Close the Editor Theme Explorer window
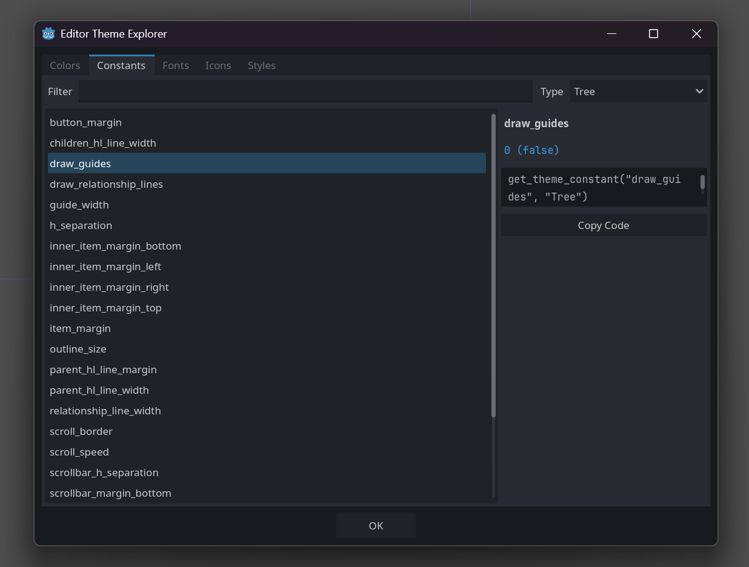The image size is (749, 567). click(x=696, y=34)
